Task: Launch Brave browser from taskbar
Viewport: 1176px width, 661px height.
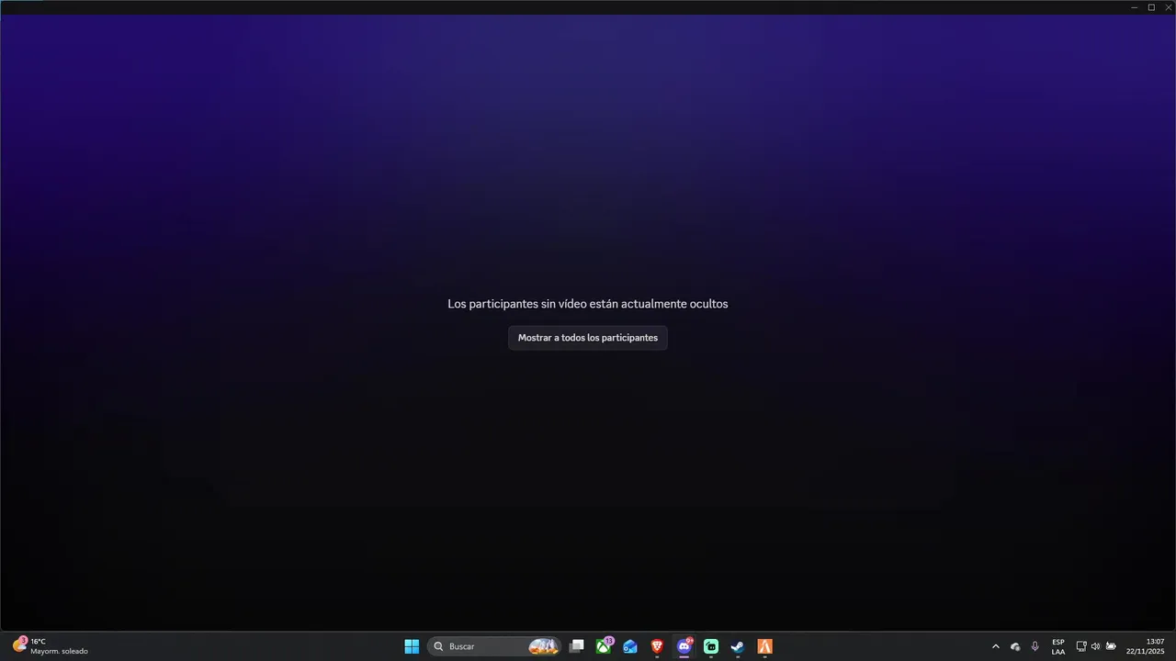Action: pos(657,646)
